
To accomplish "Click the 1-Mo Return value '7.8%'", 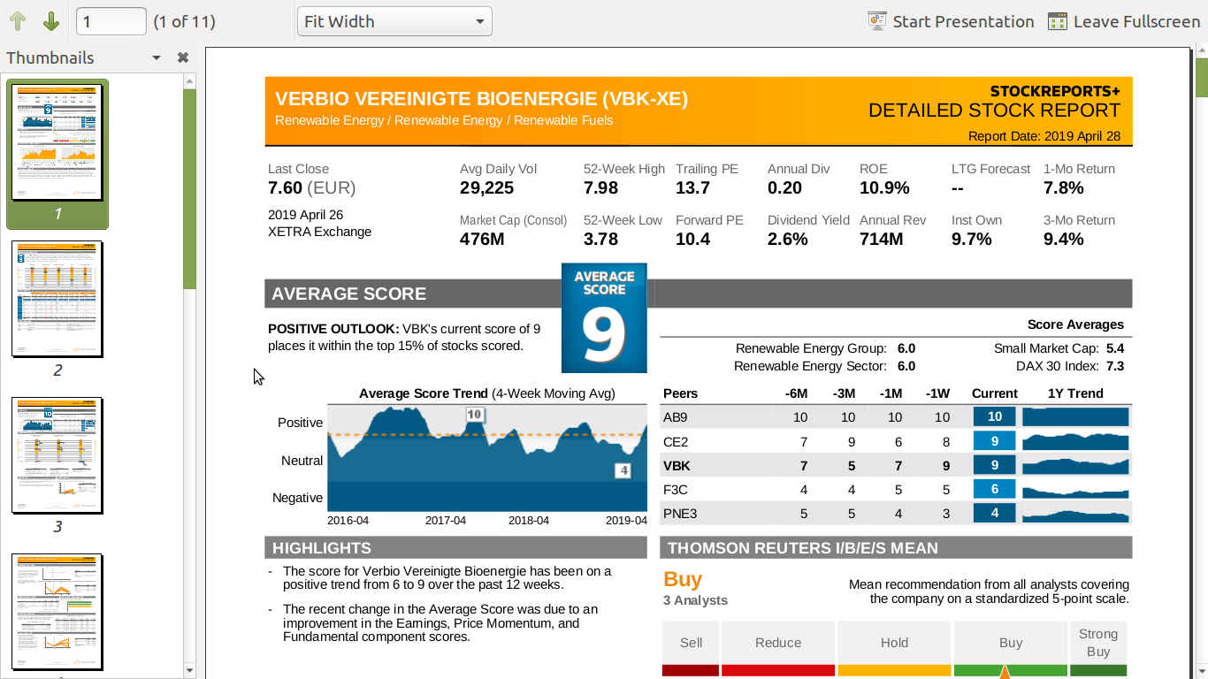I will pyautogui.click(x=1064, y=187).
